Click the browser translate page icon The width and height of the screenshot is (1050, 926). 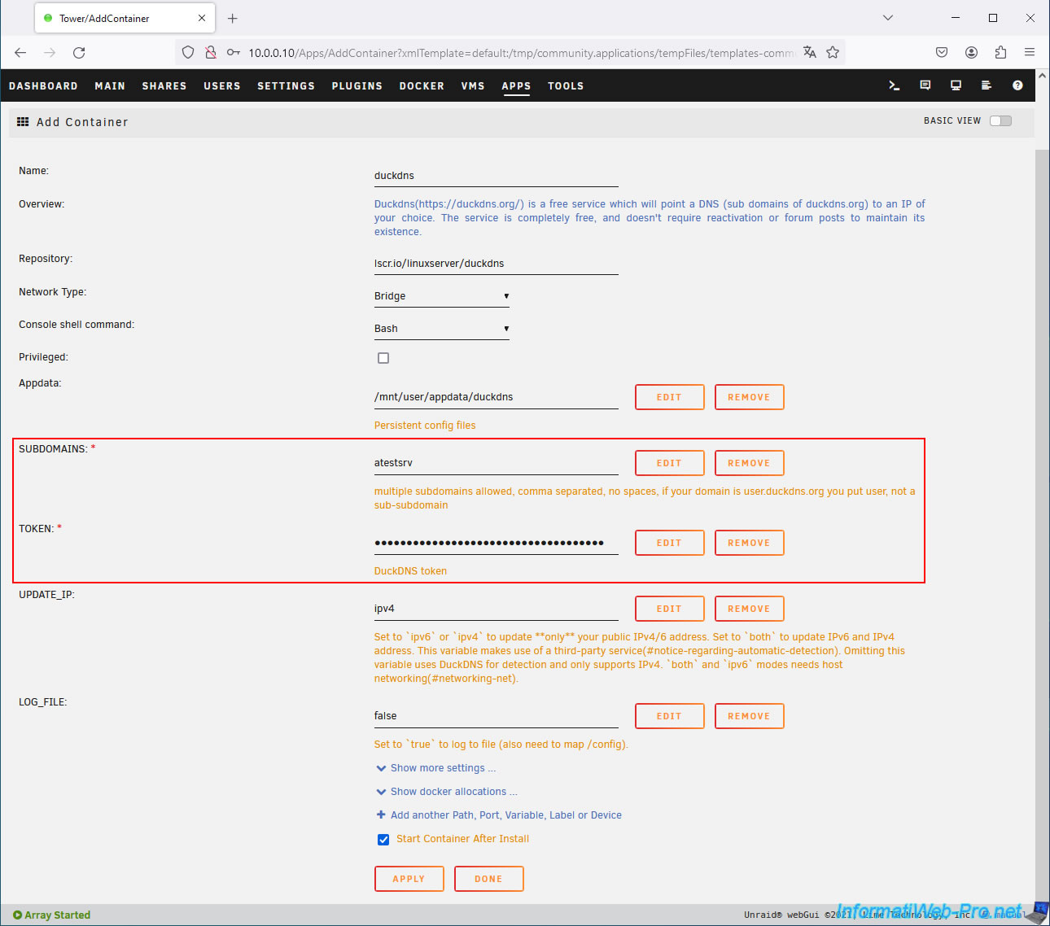809,53
